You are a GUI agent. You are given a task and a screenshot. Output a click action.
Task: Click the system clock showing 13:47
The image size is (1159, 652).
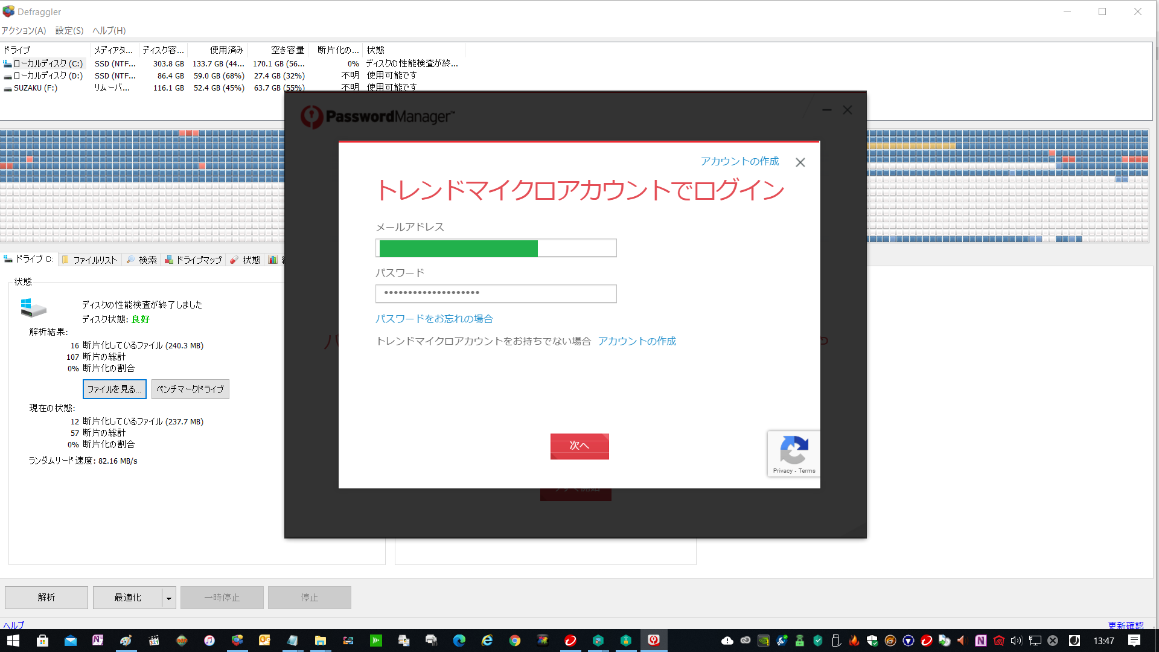click(x=1103, y=641)
